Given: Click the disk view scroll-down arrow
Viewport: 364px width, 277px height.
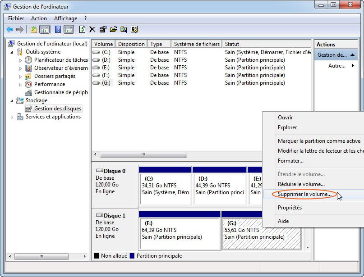Looking at the screenshot, I should 308,248.
